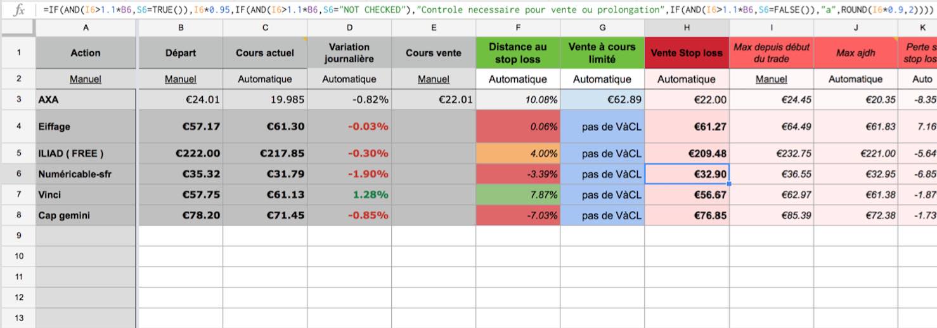
Task: Select AXA's €62.89 limit sale cell
Action: 602,99
